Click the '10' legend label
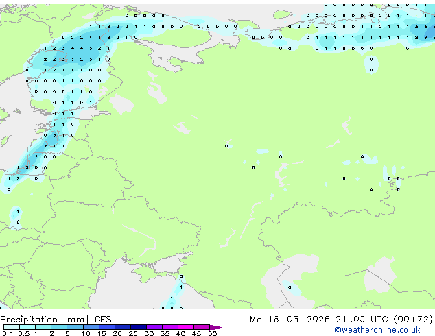The width and height of the screenshot is (435, 336). point(86,333)
